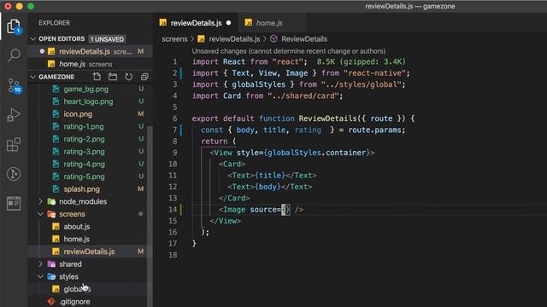Open the Search view in activity bar
This screenshot has height=307, width=547.
(14, 55)
